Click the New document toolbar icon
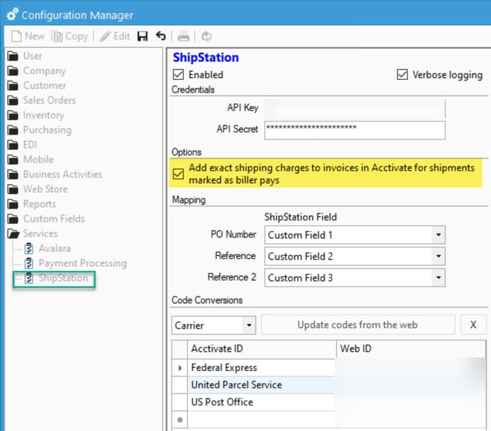 coord(16,36)
